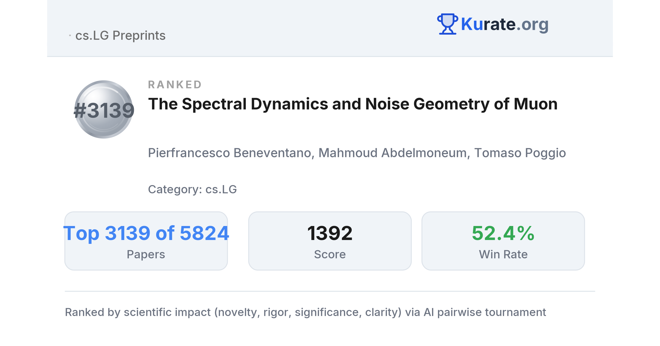Click the Papers label under ranking

146,255
